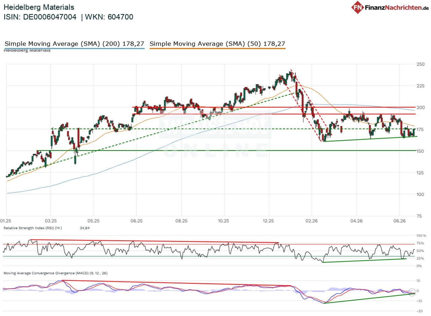431x316 pixels.
Task: Select the 05.25 date axis label
Action: (94, 221)
